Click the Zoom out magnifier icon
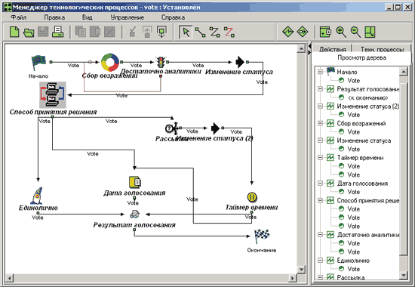415x287 pixels. (355, 32)
